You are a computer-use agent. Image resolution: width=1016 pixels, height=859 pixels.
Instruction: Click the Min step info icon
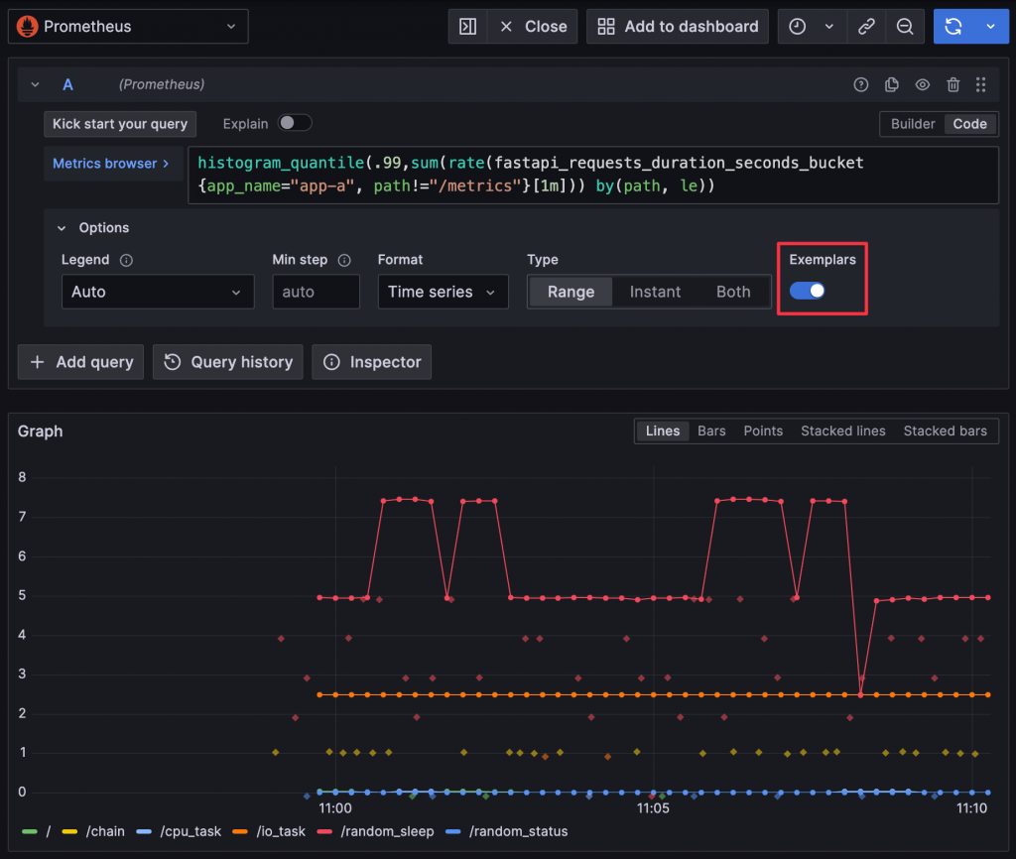pyautogui.click(x=344, y=260)
